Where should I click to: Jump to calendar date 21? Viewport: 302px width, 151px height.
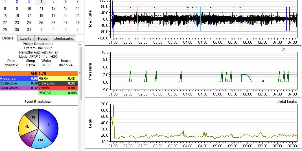click(x=78, y=15)
